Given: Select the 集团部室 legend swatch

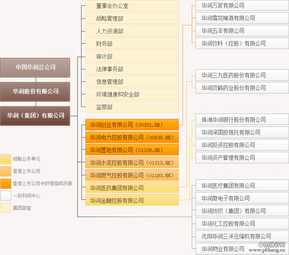Looking at the screenshot, I should [x=6, y=208].
